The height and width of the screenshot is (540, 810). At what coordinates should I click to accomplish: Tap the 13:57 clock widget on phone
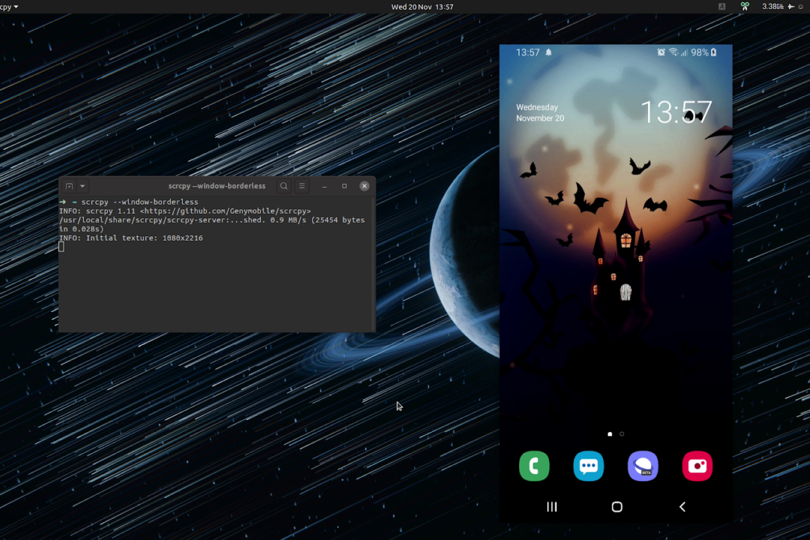[x=676, y=112]
